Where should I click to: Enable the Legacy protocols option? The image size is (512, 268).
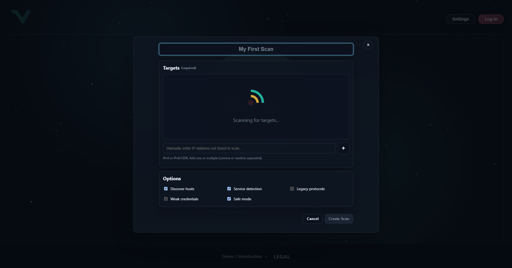pos(292,189)
